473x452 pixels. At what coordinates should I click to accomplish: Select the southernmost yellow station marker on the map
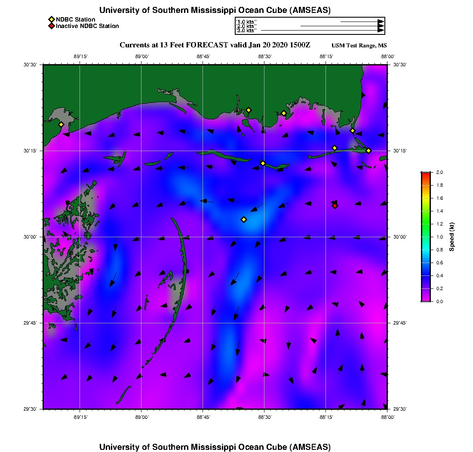[244, 220]
